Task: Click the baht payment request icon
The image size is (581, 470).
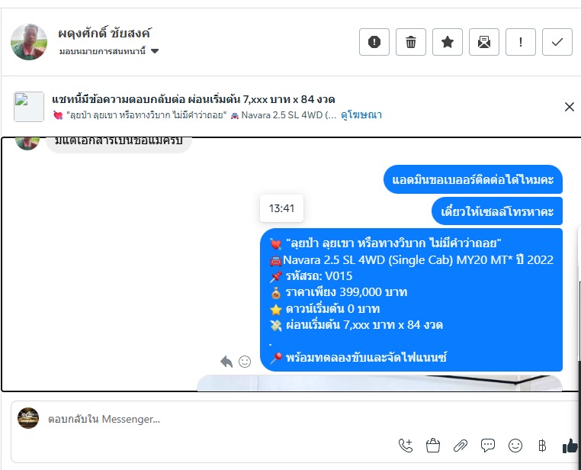Action: click(542, 445)
